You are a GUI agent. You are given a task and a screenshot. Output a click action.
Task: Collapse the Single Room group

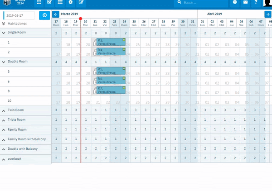point(4,33)
